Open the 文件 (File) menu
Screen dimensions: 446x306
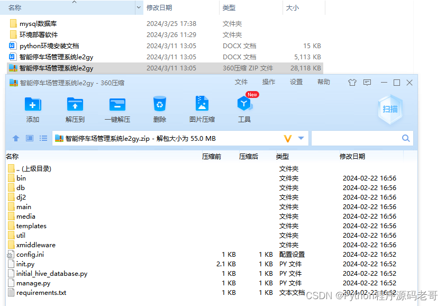point(241,83)
